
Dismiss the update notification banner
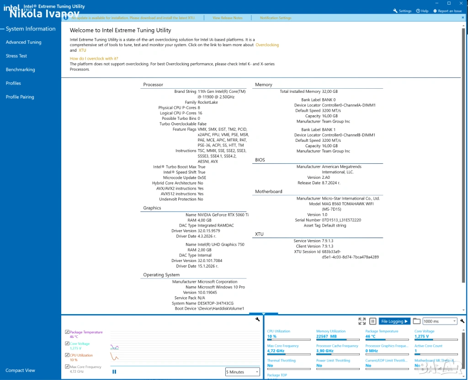(463, 18)
